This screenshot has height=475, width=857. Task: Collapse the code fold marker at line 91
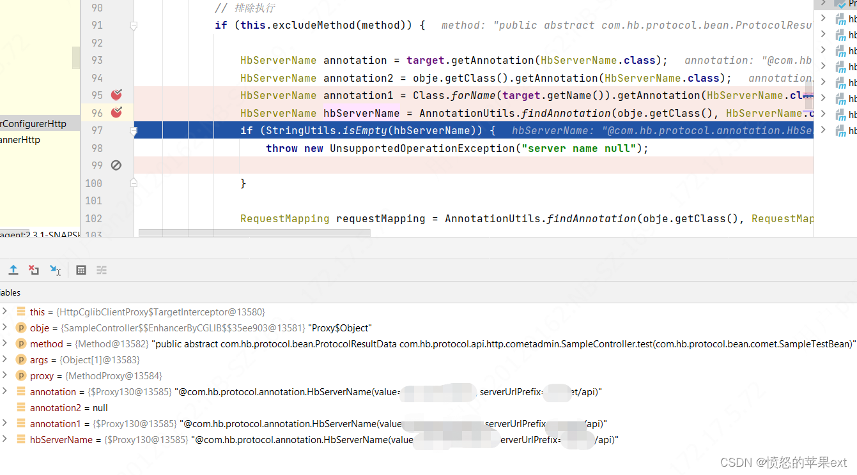tap(134, 26)
